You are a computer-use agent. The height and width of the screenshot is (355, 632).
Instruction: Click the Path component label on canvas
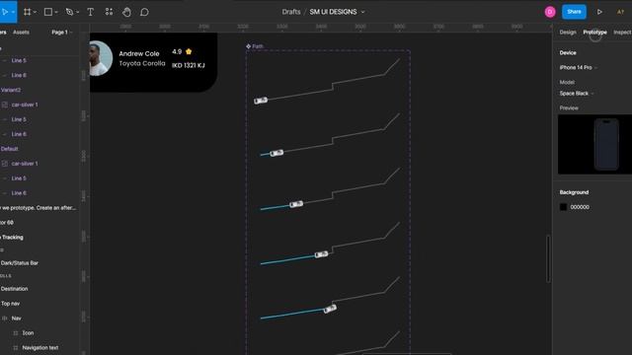point(258,46)
